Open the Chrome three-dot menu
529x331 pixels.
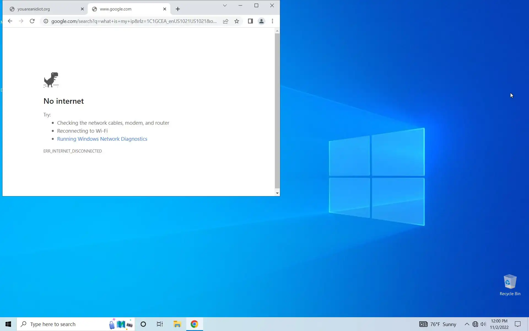tap(272, 21)
